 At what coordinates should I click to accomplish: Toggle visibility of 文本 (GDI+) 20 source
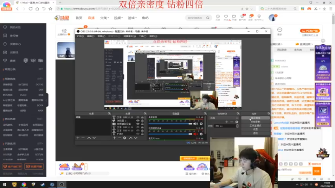tap(138, 130)
